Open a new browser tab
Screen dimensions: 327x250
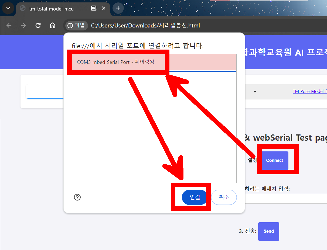118,8
